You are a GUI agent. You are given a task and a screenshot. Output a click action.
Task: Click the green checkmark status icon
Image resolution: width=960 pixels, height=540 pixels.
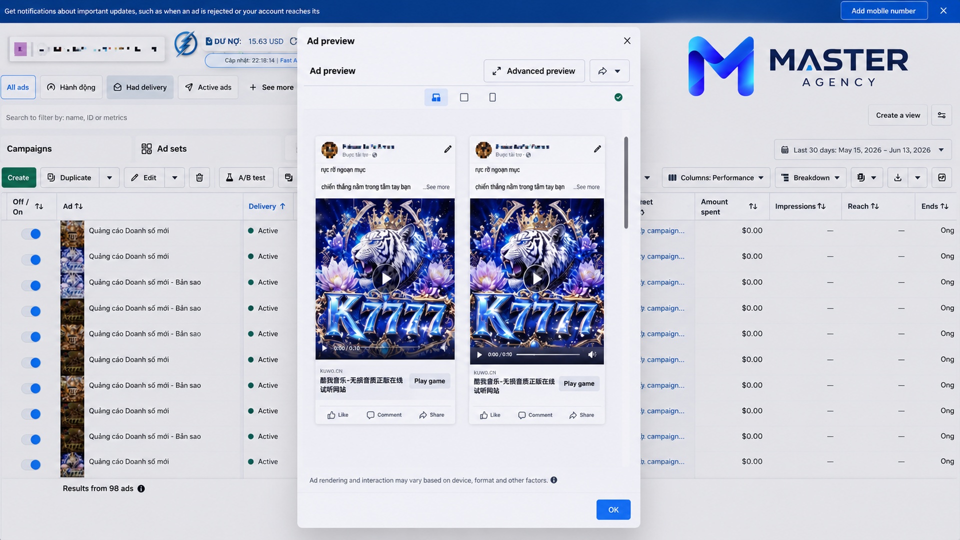tap(618, 97)
